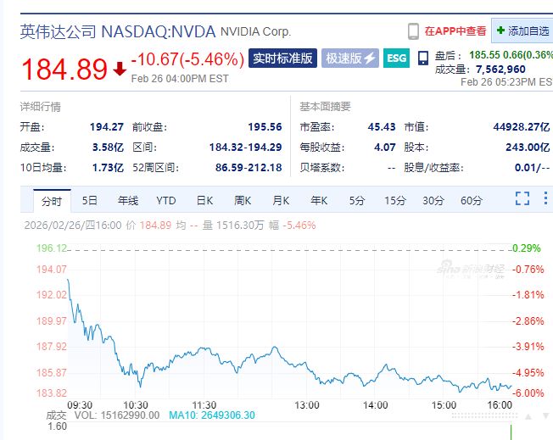Image resolution: width=553 pixels, height=440 pixels.
Task: Click the mobile icon next to 盘后
Action: coord(423,59)
